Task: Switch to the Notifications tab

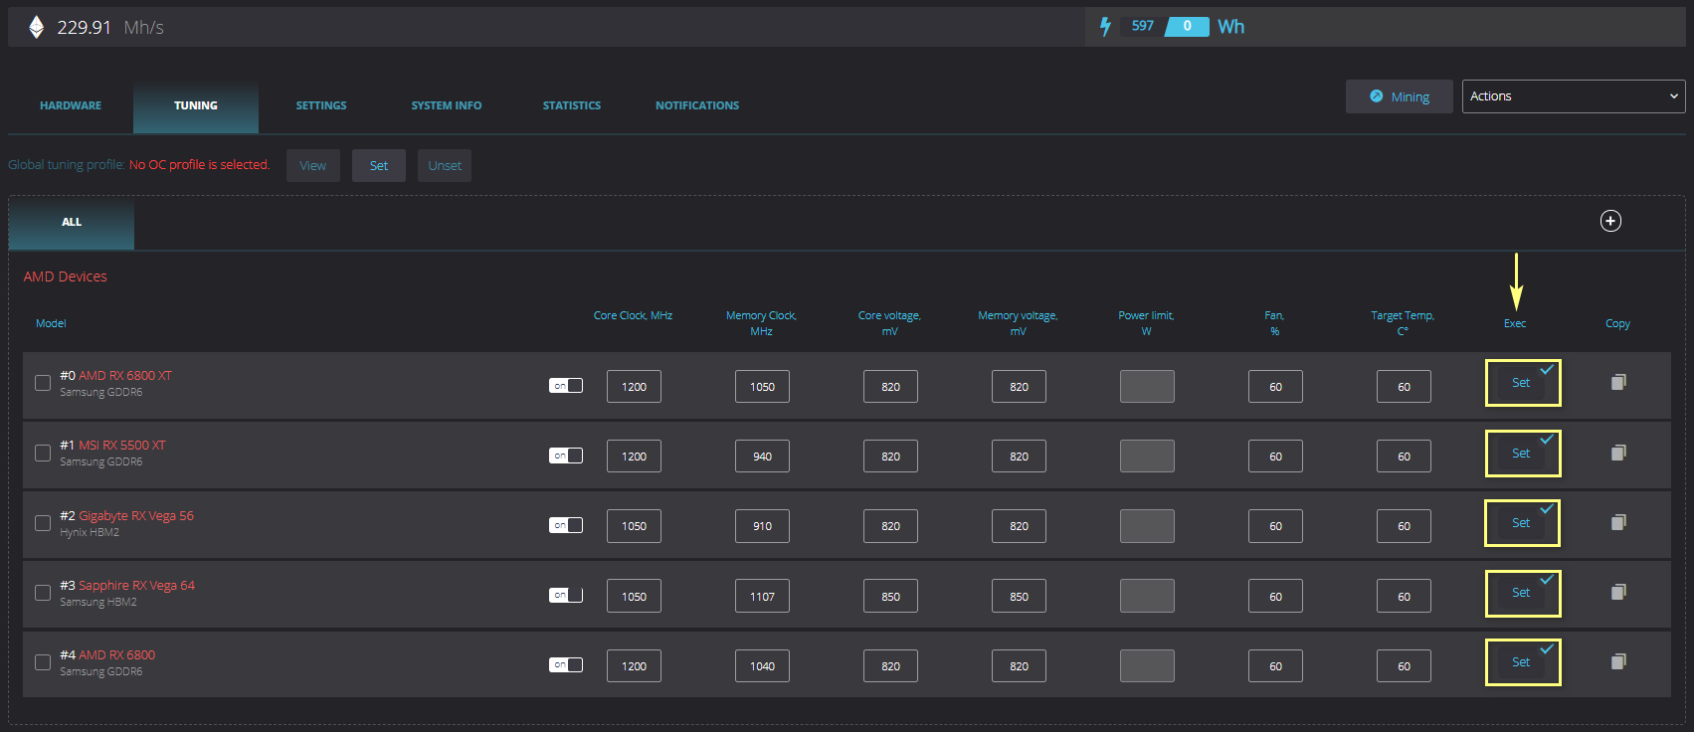Action: click(x=697, y=105)
